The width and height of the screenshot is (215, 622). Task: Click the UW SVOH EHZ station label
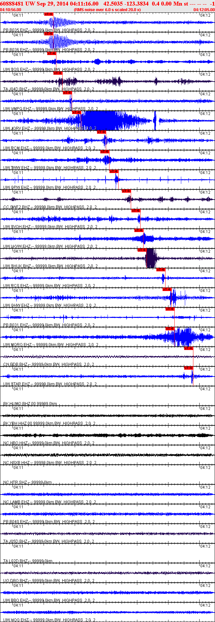point(50,227)
